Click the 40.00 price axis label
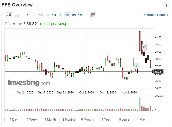 click(158, 45)
